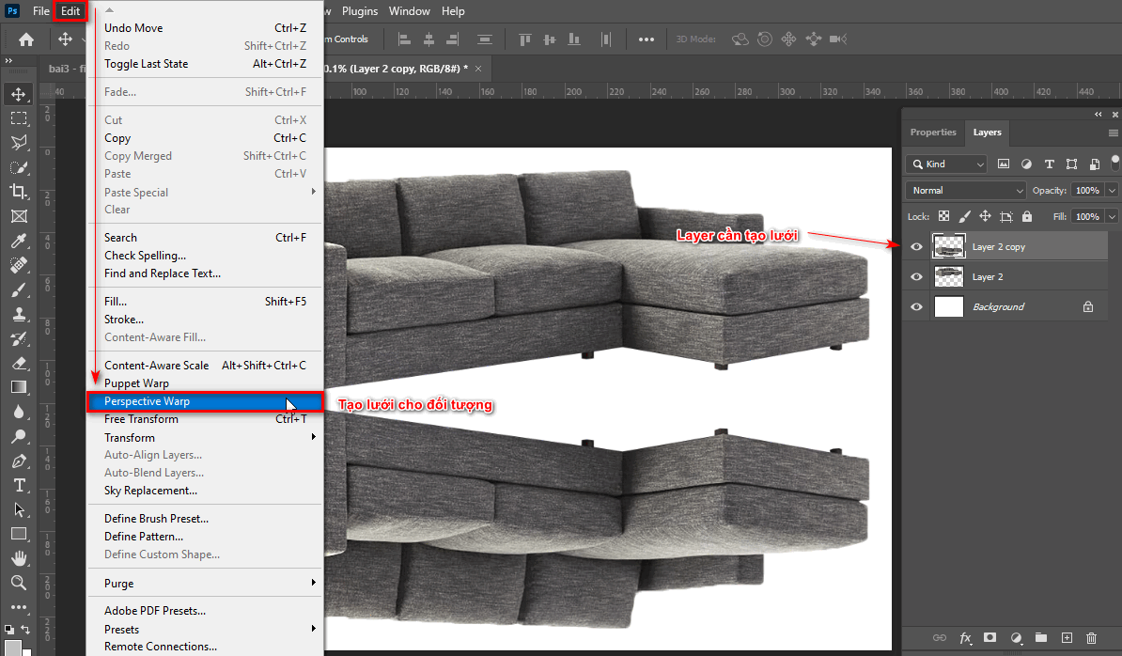
Task: Click the Create new layer icon
Action: pos(1066,638)
